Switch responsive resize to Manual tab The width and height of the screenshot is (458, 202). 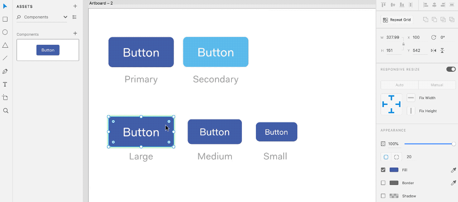437,85
